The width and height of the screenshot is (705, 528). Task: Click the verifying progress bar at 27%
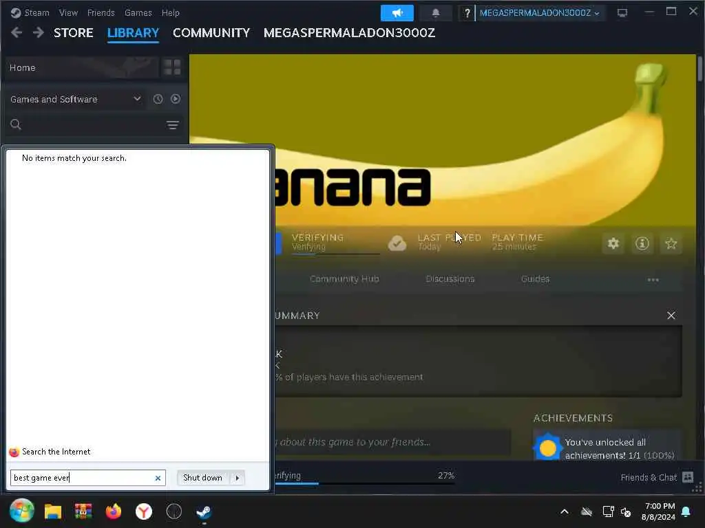tap(365, 483)
